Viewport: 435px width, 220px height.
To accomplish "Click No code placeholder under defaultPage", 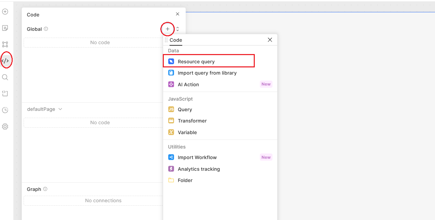I will (x=100, y=122).
